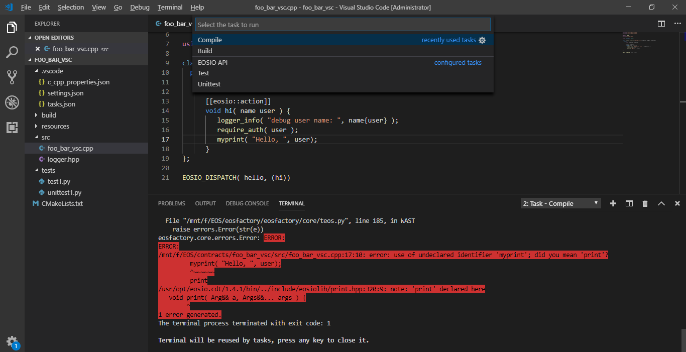
Task: Click the 'Select the task to run' input
Action: [x=343, y=25]
